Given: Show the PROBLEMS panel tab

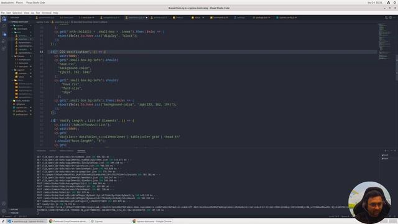Looking at the screenshot, I should 41,151.
